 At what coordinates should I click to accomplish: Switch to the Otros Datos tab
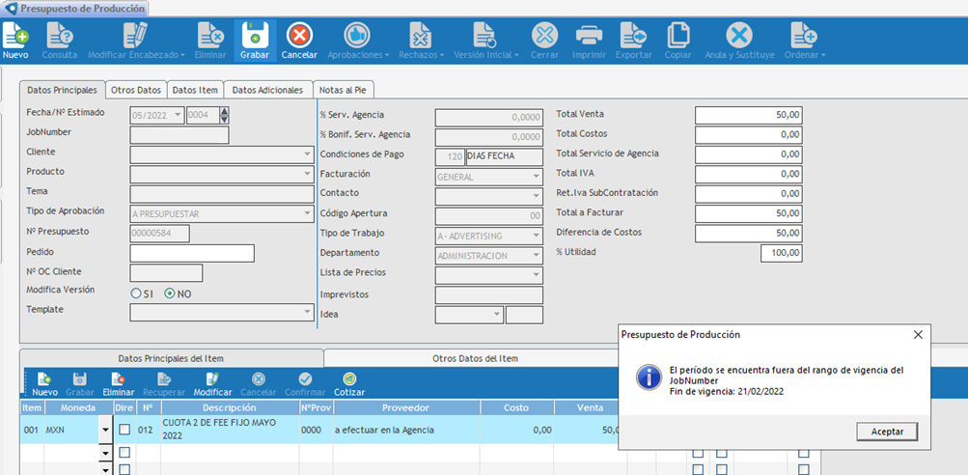(x=136, y=90)
